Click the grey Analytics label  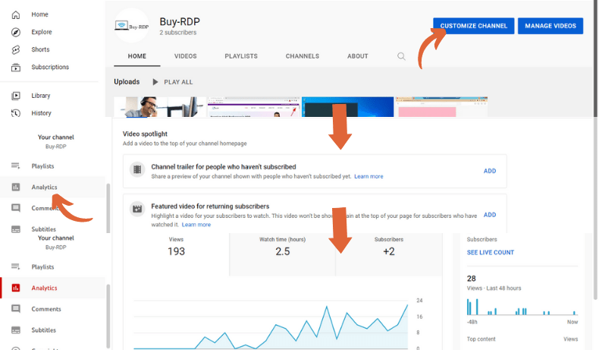tap(44, 187)
